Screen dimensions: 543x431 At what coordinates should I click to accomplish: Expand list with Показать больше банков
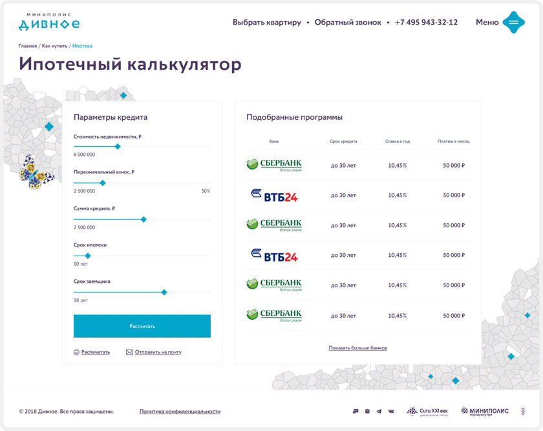(357, 348)
